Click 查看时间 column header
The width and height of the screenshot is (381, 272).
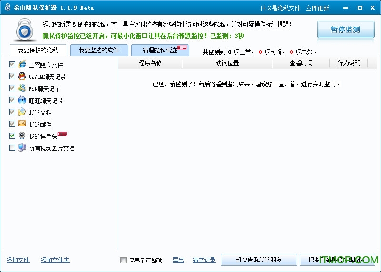tap(301, 63)
